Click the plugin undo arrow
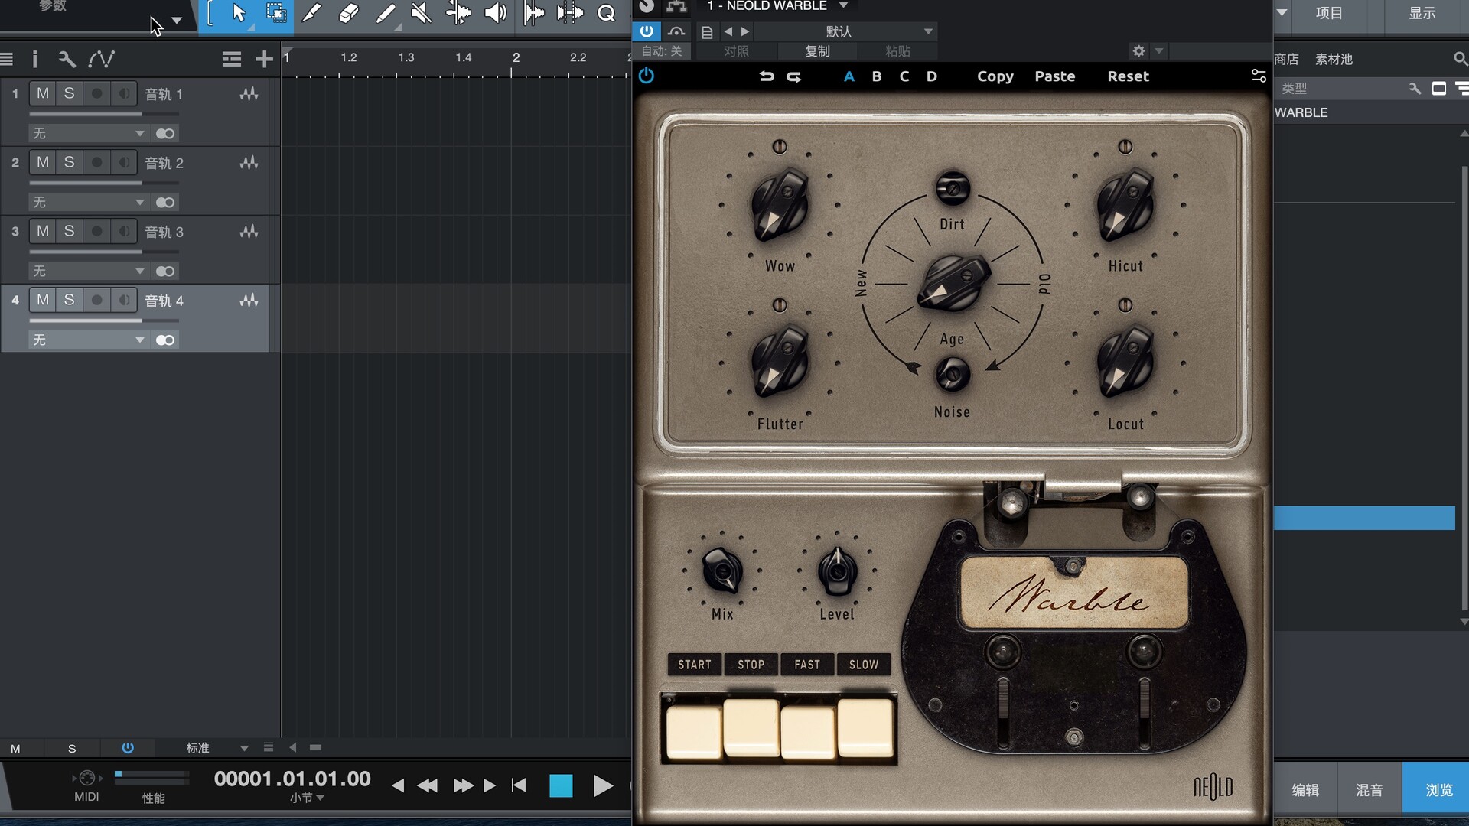 click(766, 76)
